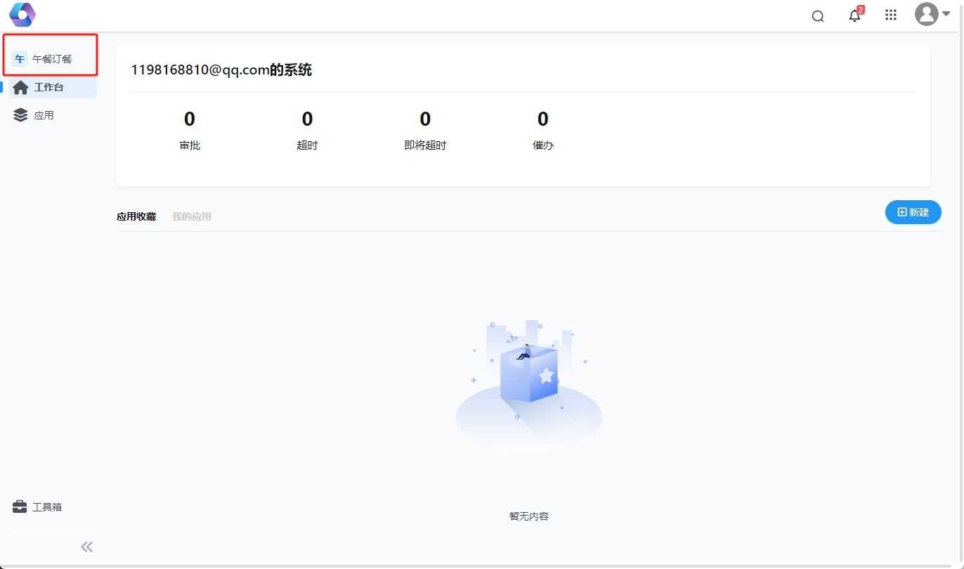This screenshot has height=569, width=964.
Task: Click the user avatar icon
Action: pos(927,15)
